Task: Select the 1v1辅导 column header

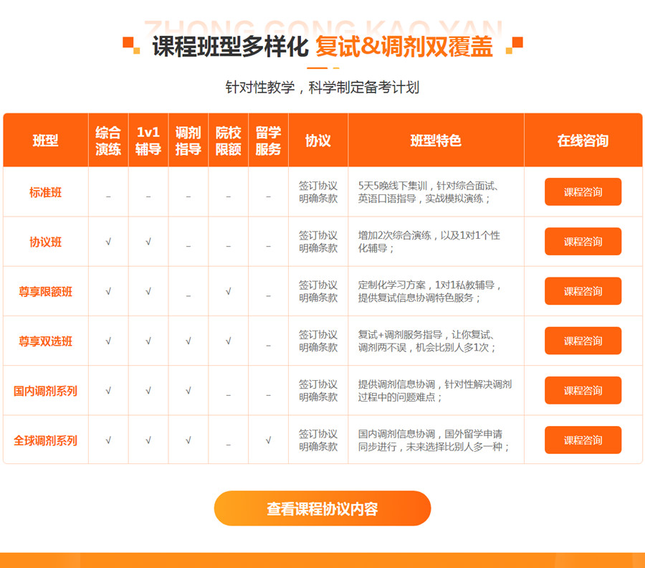Action: click(x=148, y=141)
